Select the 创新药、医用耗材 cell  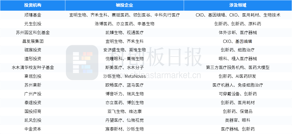coord(238,103)
